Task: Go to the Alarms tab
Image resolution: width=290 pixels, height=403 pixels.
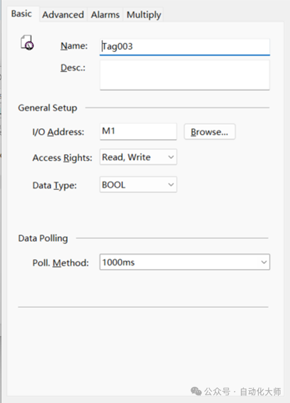Action: [105, 14]
